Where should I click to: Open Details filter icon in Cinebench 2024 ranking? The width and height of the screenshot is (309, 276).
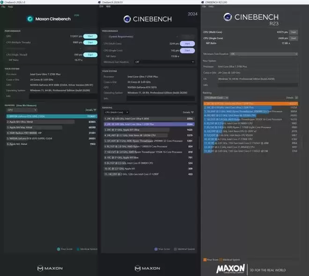[193, 112]
